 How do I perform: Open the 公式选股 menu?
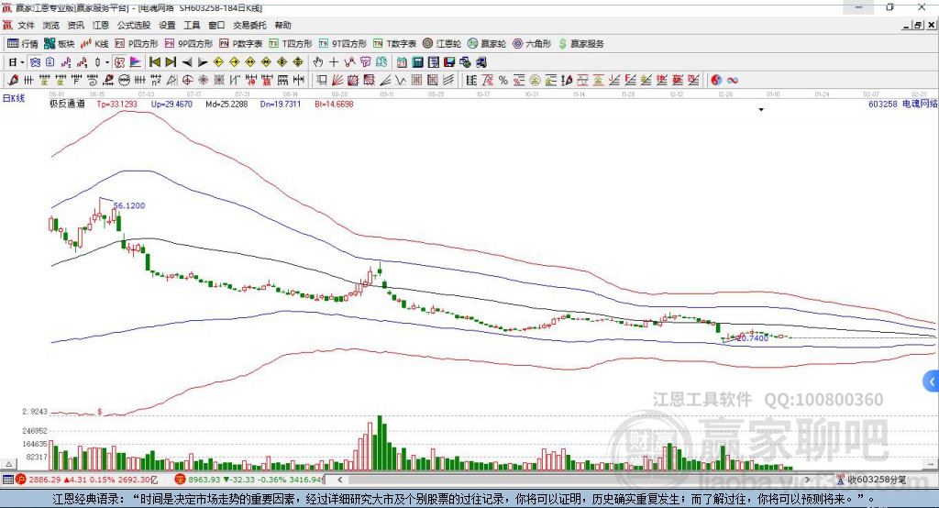134,25
